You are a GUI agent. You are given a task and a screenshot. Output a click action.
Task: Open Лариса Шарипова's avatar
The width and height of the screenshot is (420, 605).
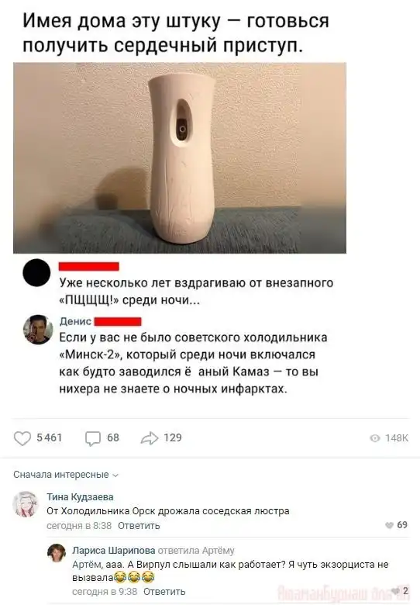pyautogui.click(x=57, y=553)
